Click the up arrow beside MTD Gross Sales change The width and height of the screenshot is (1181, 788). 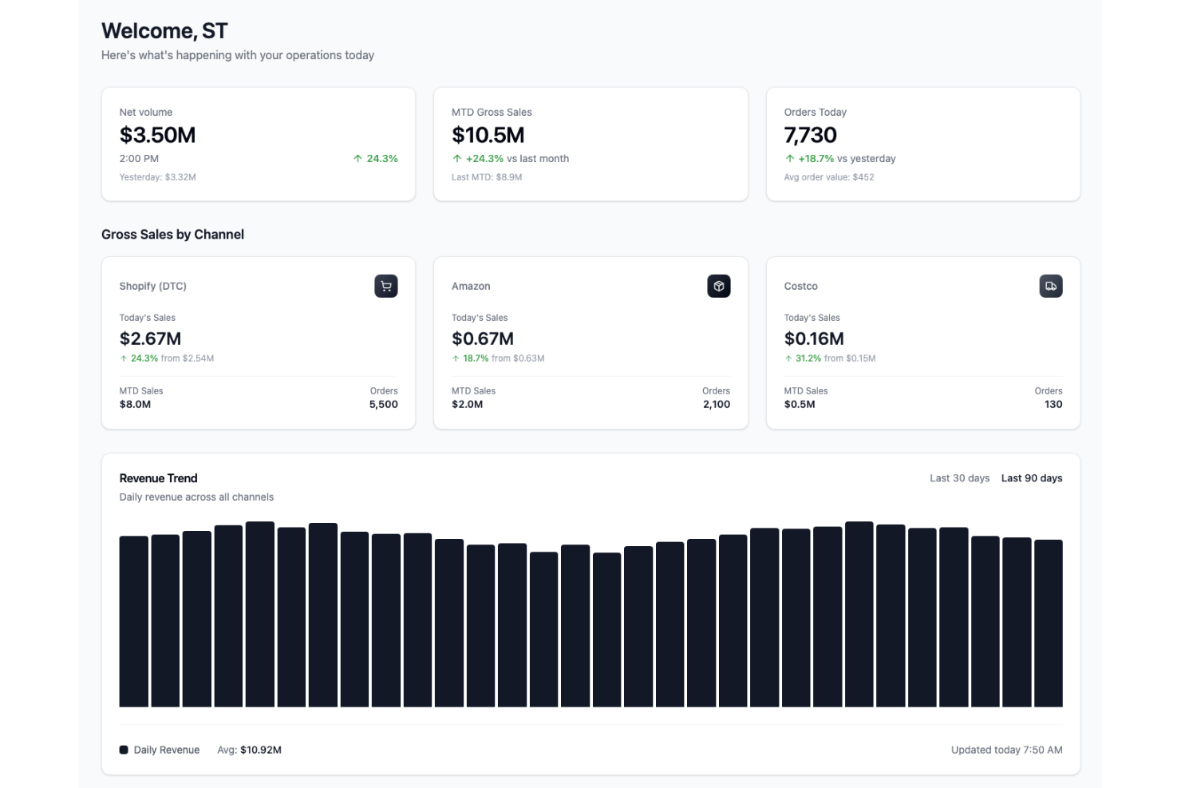click(456, 158)
